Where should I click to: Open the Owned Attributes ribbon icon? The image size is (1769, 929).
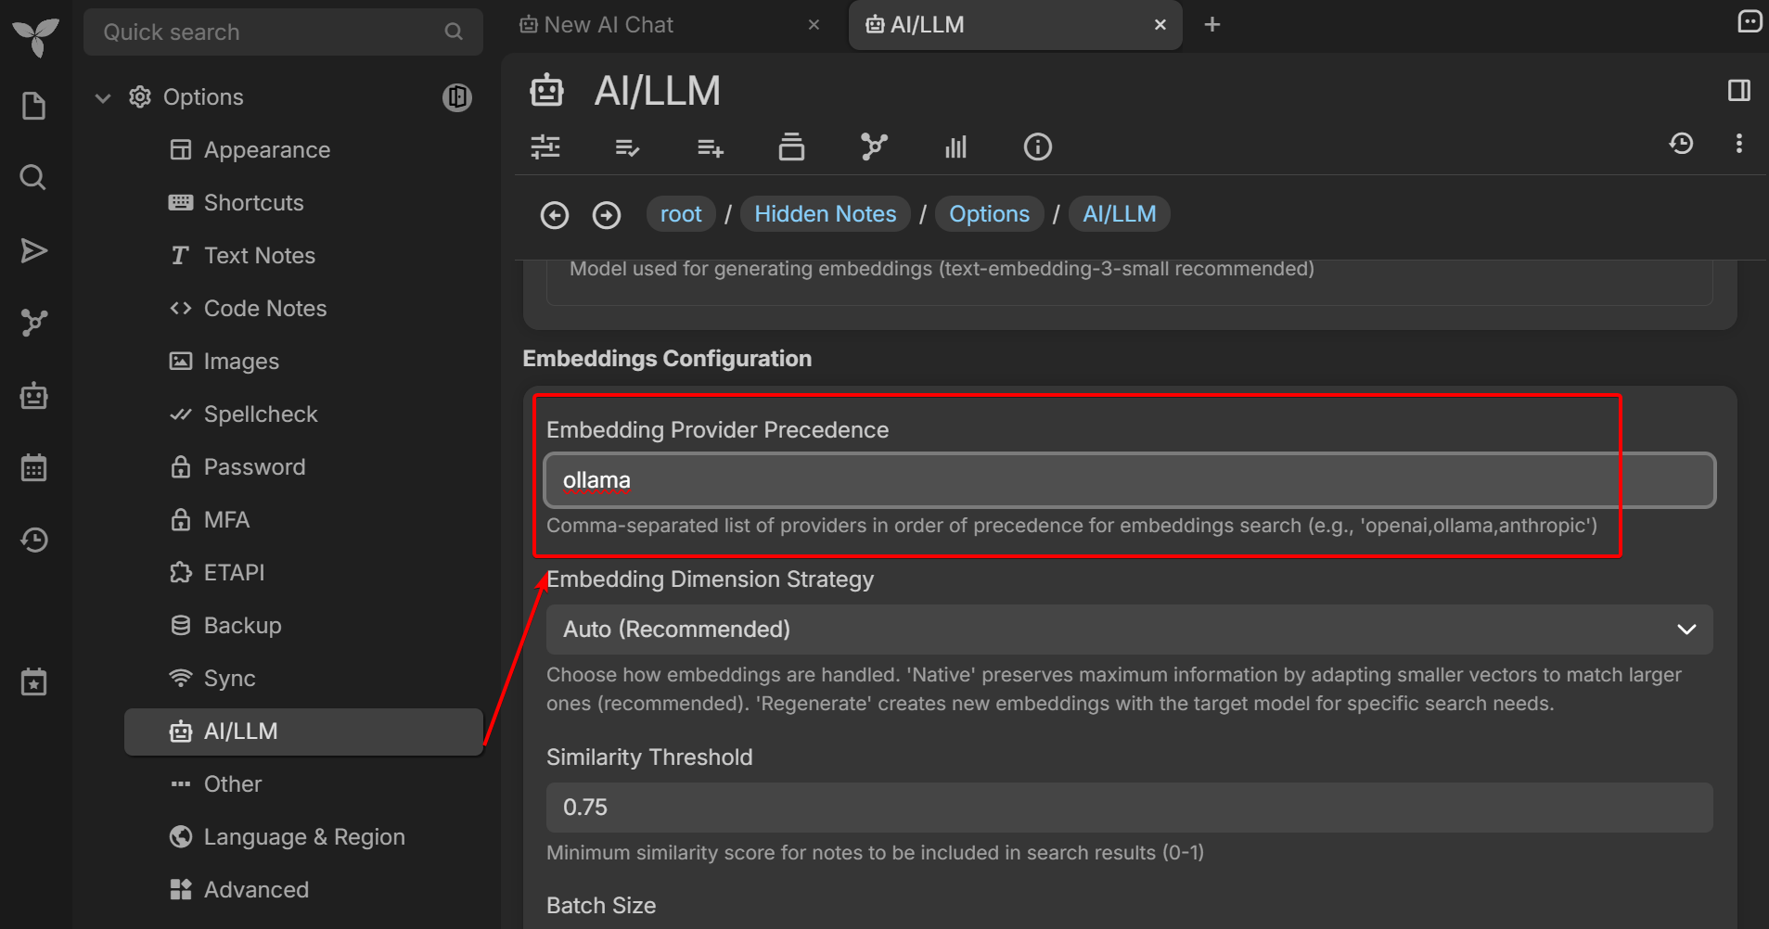point(627,146)
